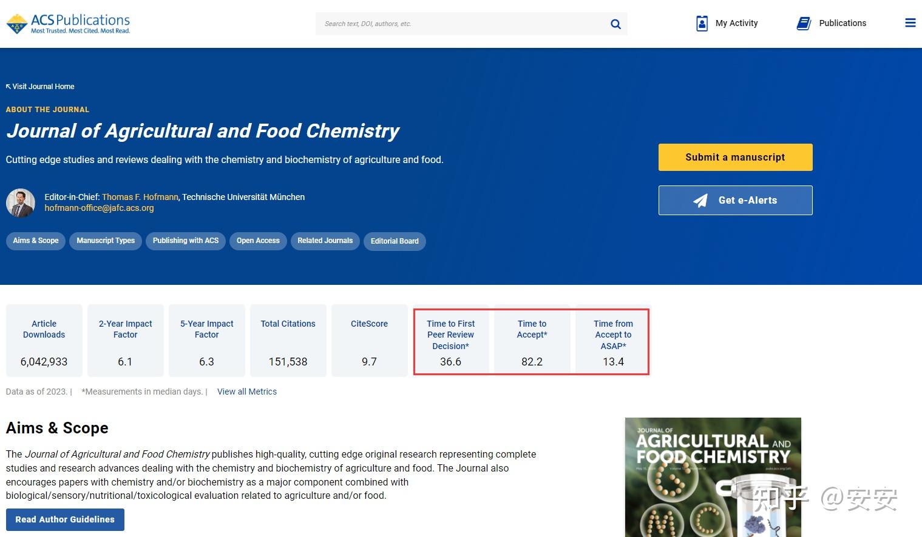Go to Related Journals
The width and height of the screenshot is (922, 537).
pos(325,241)
